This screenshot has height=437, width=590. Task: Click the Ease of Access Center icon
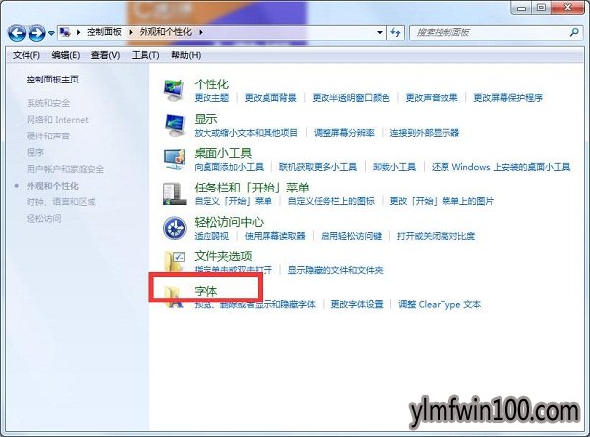coord(175,228)
